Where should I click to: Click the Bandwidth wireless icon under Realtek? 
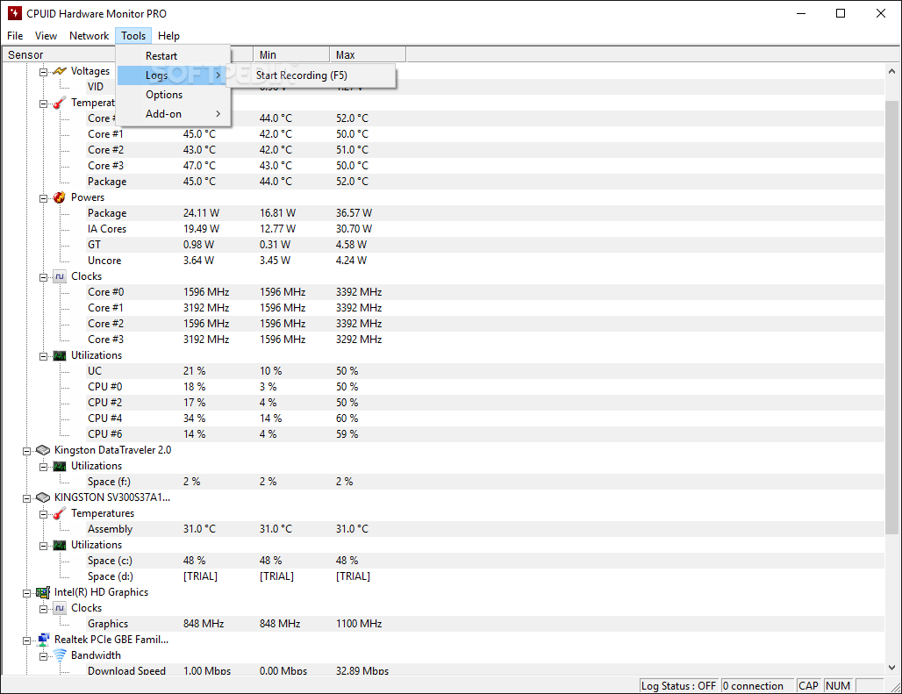tap(59, 655)
